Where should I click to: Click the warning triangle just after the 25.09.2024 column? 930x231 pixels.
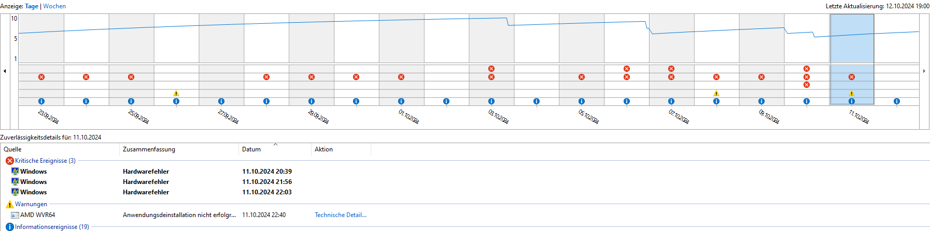[176, 94]
